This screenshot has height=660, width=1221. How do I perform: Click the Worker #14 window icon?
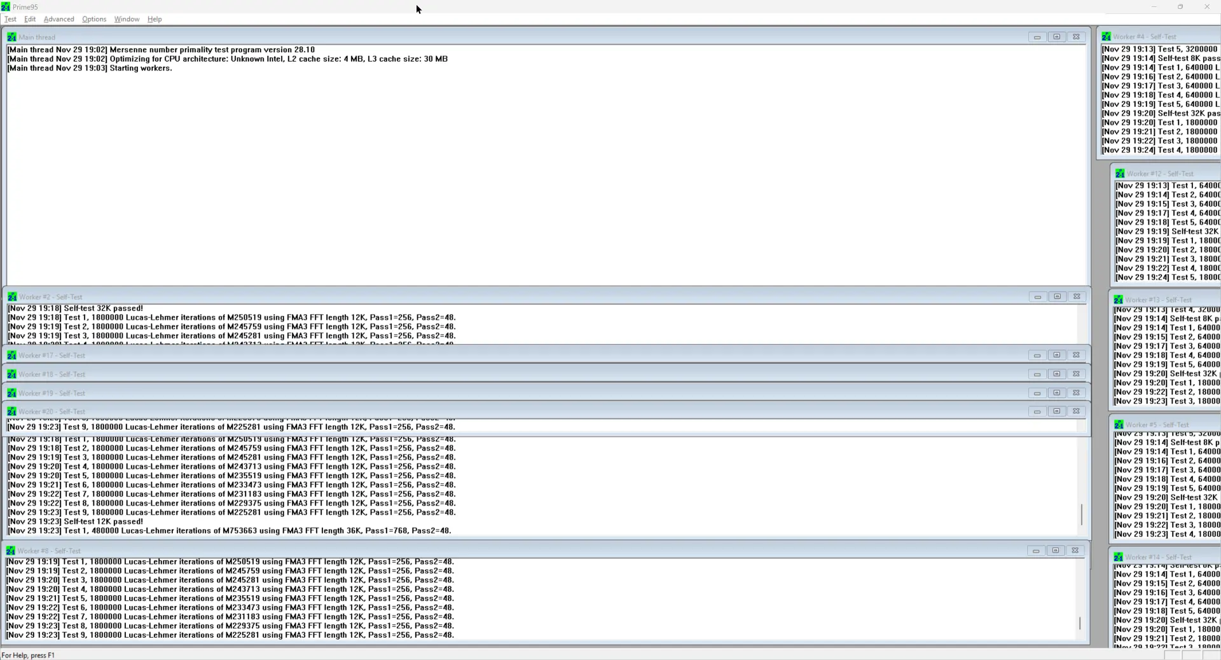coord(1118,557)
